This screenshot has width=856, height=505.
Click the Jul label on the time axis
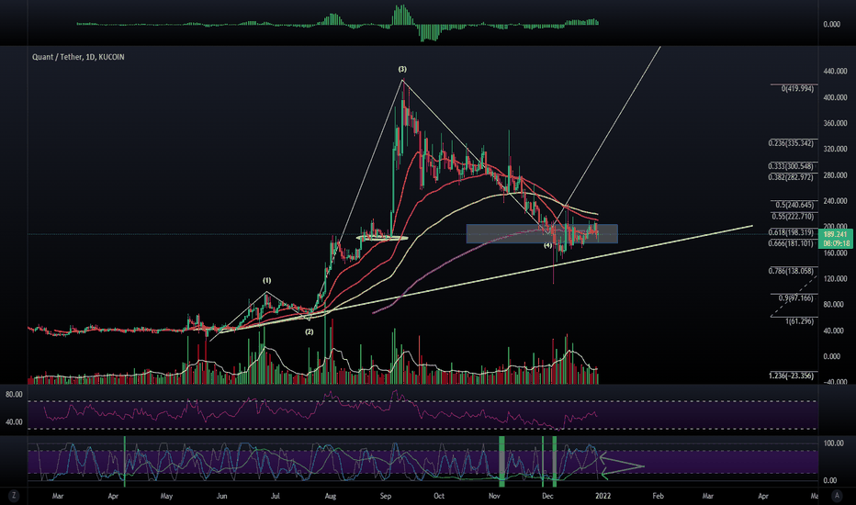tap(276, 496)
